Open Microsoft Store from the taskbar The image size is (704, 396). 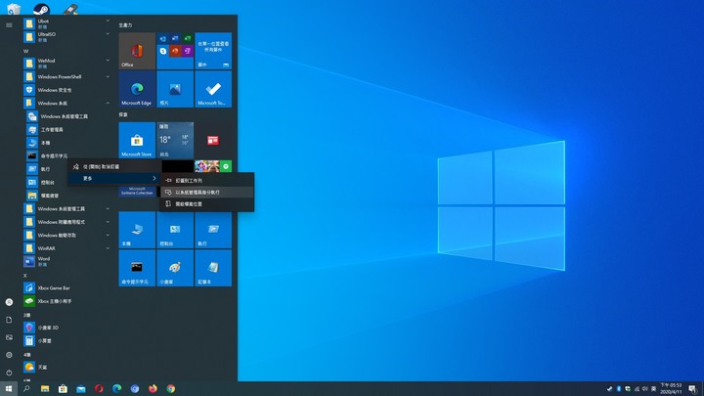(x=63, y=389)
